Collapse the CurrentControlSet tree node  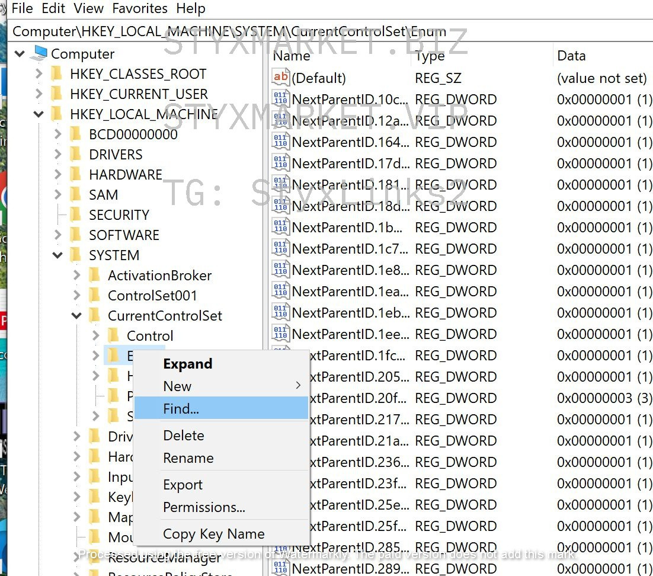coord(76,316)
